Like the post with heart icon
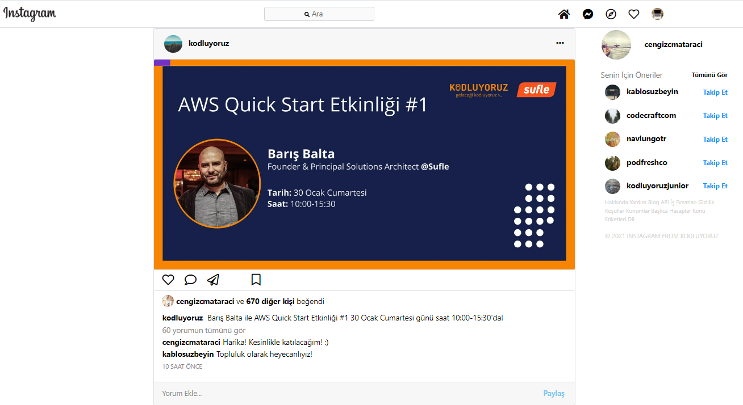Screen dimensions: 743x405 (x=168, y=280)
